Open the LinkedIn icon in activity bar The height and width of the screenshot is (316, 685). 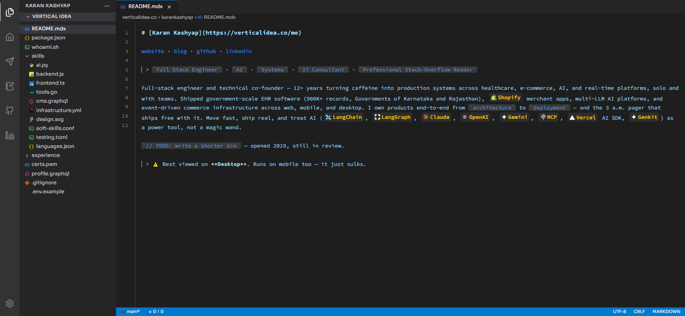(9, 135)
